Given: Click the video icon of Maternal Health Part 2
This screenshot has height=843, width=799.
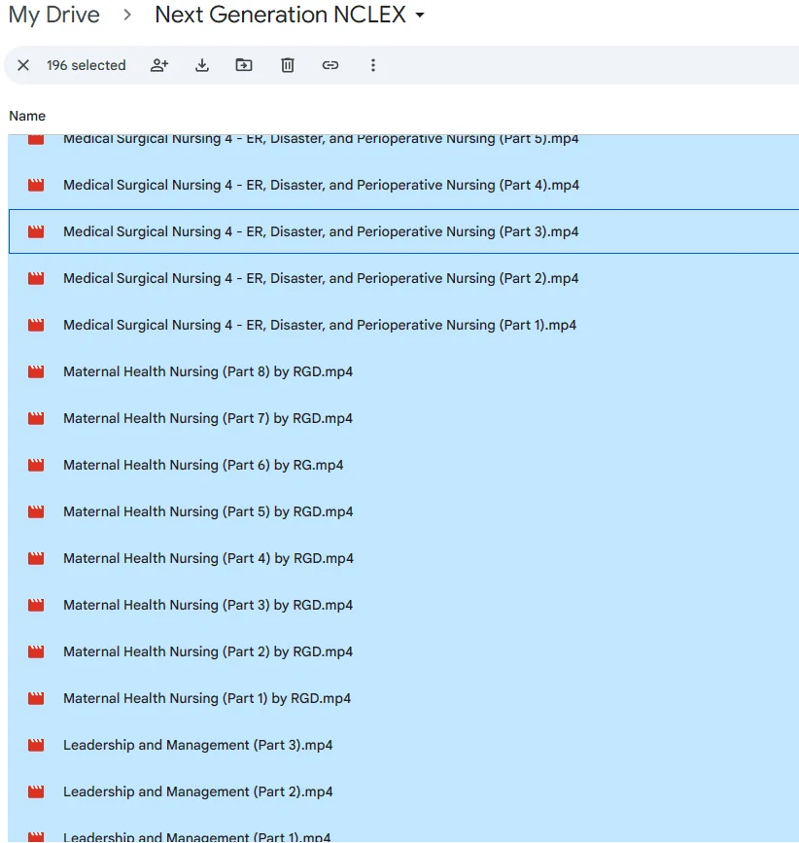Looking at the screenshot, I should (36, 652).
